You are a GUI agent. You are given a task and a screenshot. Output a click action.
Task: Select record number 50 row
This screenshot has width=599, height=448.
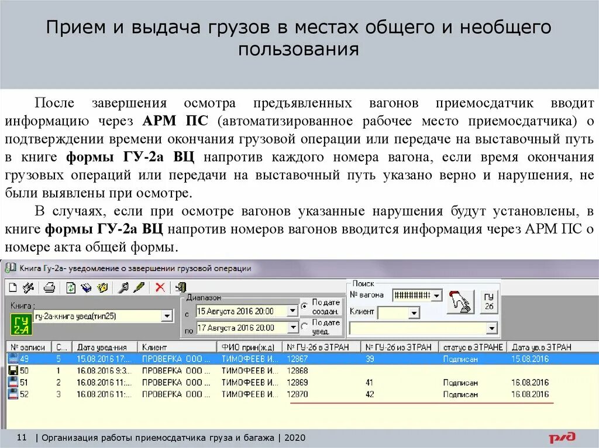tap(302, 370)
